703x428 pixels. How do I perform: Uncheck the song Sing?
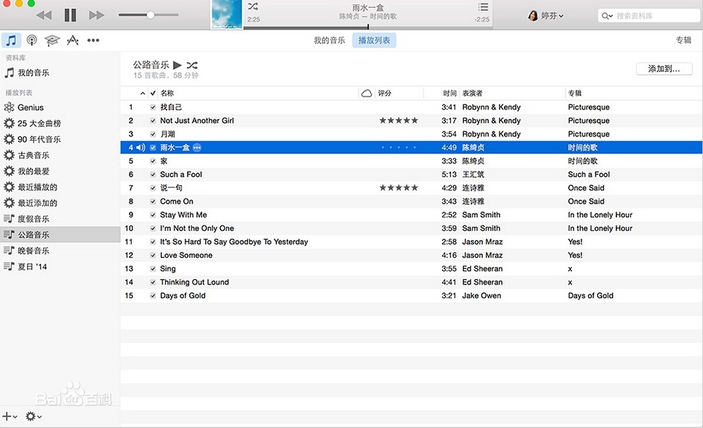coord(153,268)
